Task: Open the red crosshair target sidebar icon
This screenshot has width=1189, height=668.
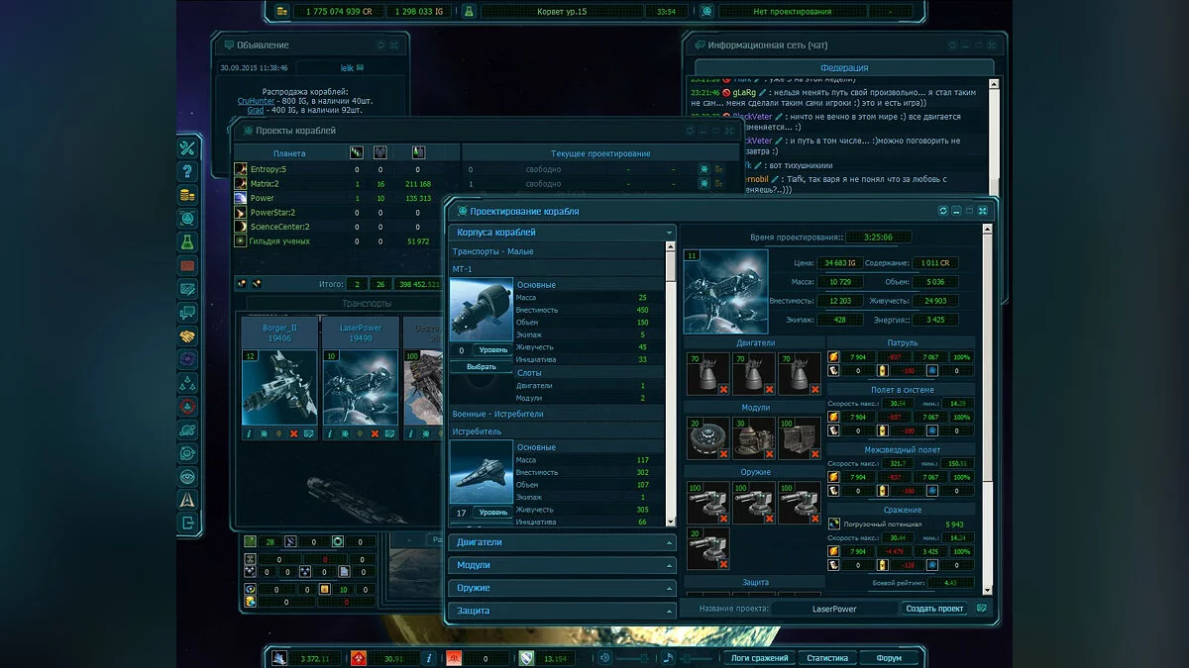Action: point(187,407)
